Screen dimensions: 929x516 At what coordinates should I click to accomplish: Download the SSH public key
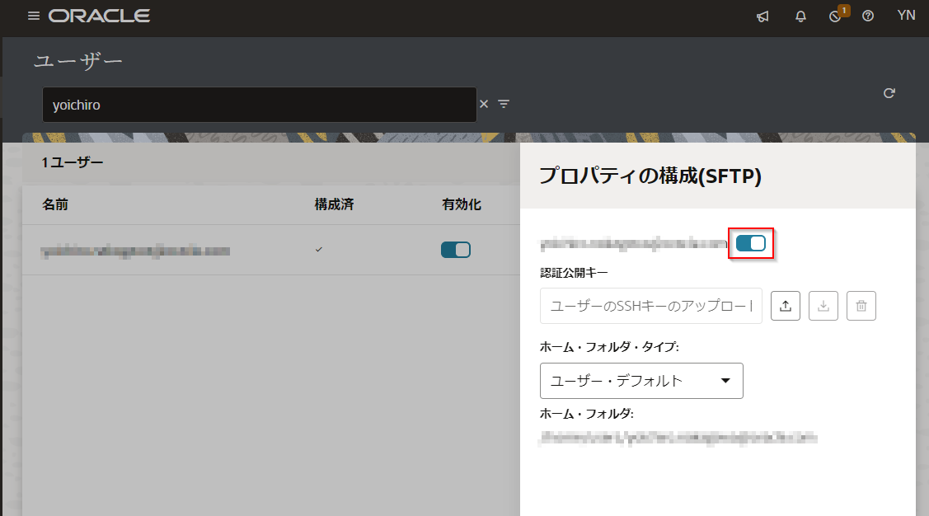point(823,306)
